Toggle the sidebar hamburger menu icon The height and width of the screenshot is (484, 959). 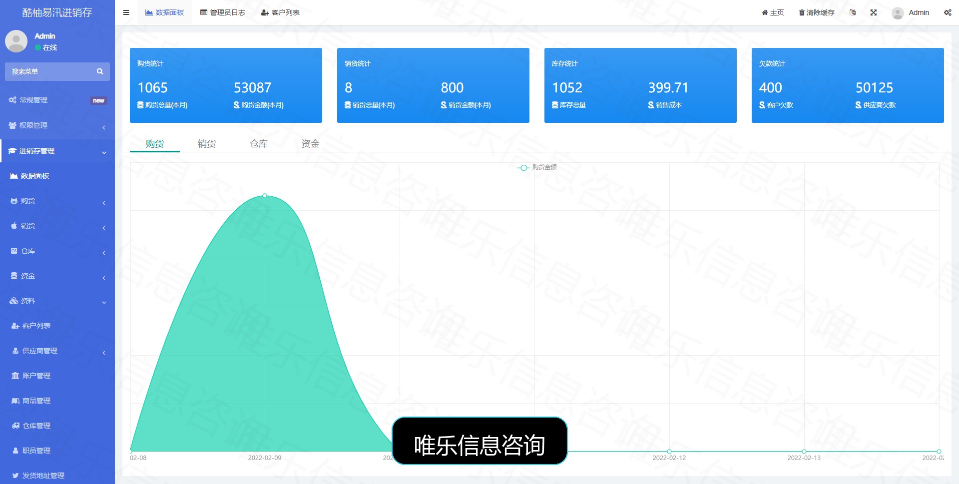(126, 12)
